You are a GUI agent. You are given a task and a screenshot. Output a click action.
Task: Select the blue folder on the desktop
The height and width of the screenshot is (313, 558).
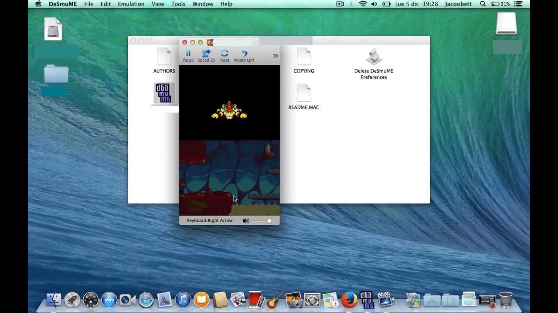56,74
